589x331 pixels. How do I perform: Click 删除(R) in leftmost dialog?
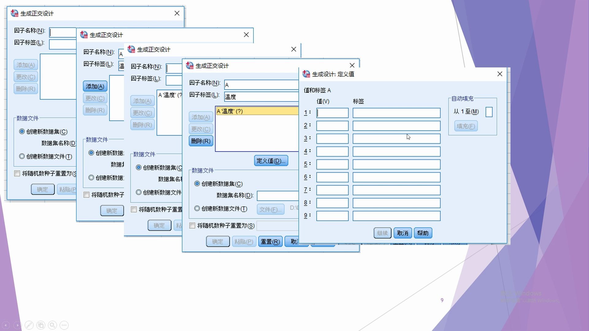(x=26, y=89)
